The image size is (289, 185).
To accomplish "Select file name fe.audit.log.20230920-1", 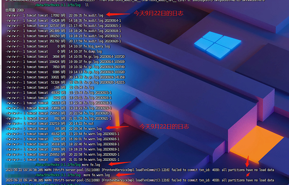I will (102, 41).
